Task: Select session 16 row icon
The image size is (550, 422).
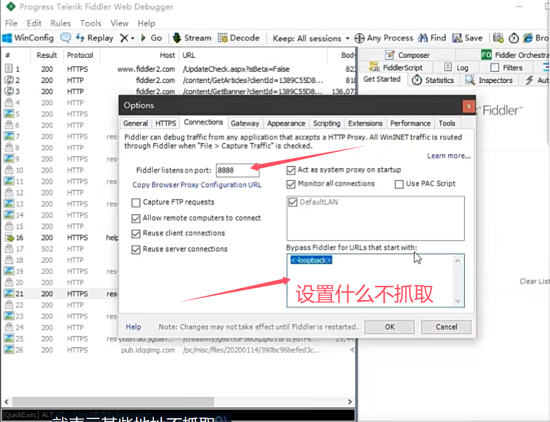Action: tap(9, 237)
